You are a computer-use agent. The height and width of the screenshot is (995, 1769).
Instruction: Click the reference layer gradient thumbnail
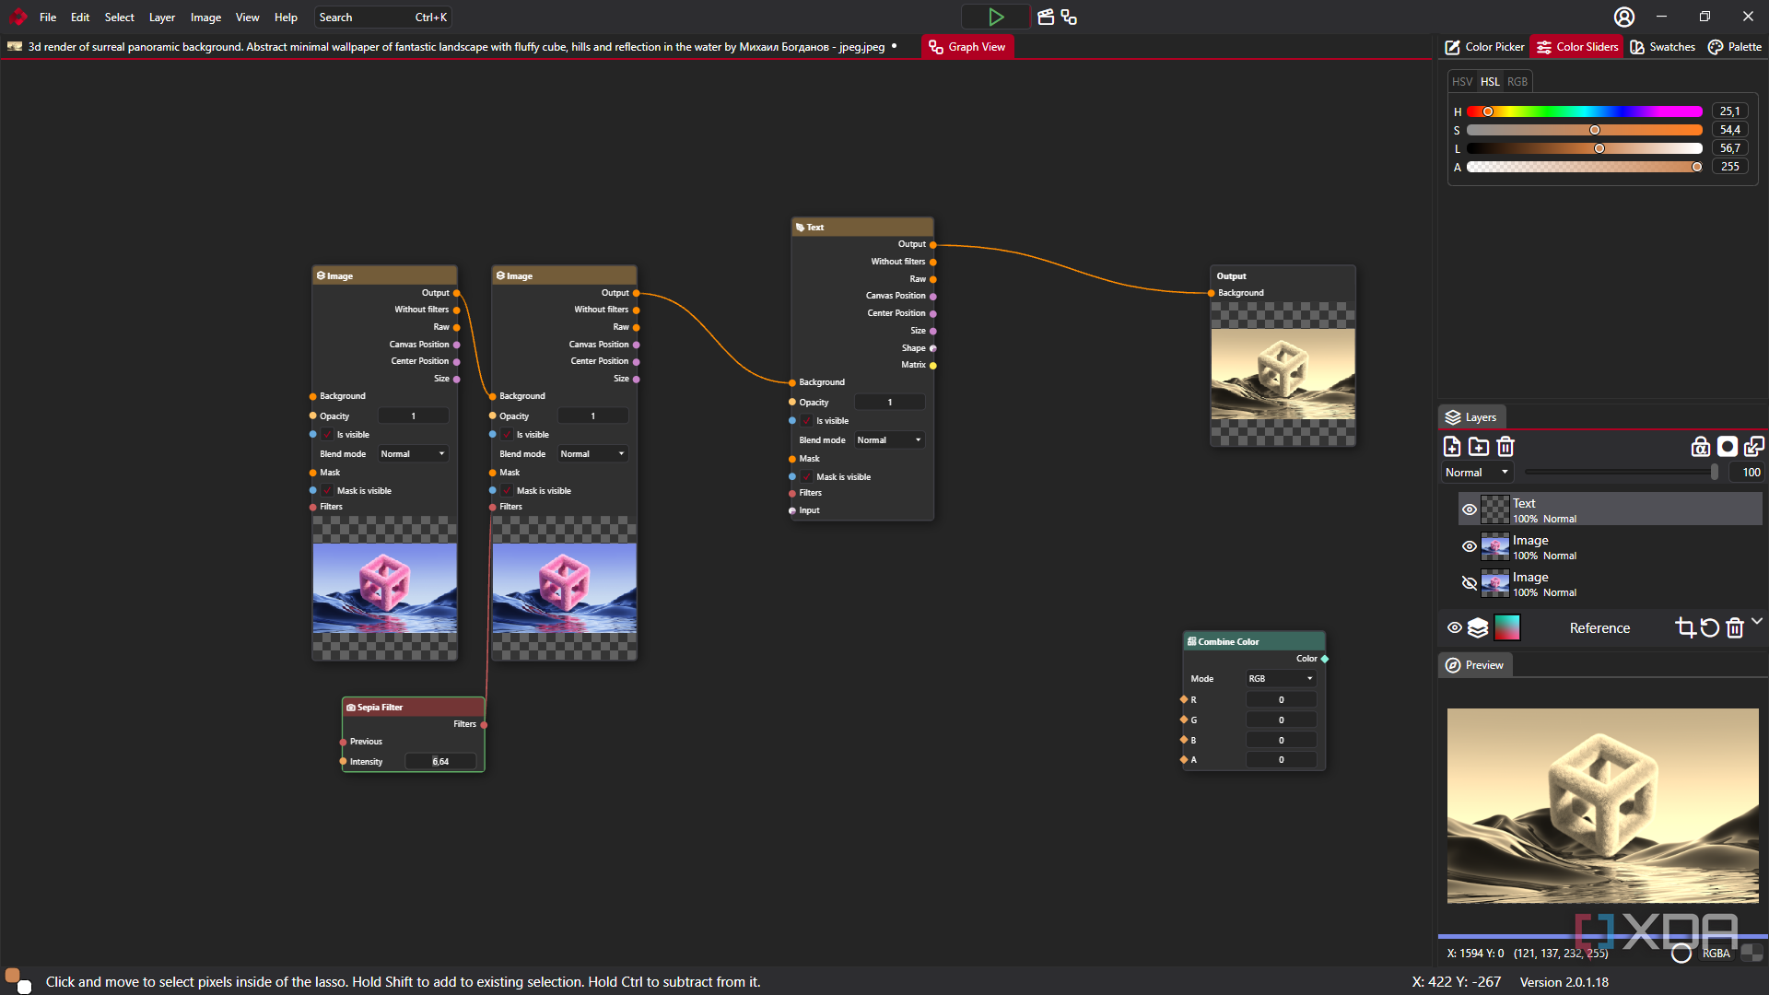click(1506, 628)
